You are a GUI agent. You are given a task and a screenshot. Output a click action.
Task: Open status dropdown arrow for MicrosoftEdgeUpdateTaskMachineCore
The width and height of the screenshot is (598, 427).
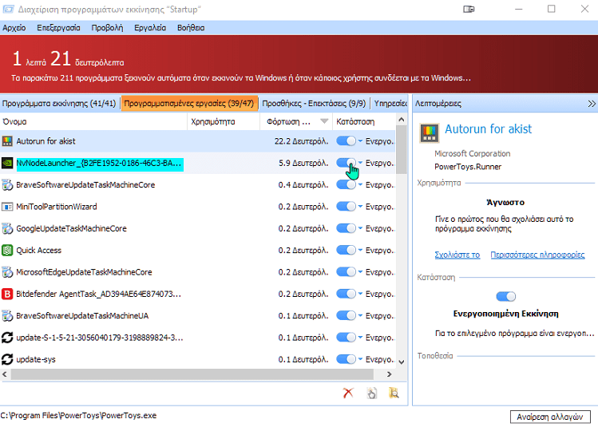[360, 272]
